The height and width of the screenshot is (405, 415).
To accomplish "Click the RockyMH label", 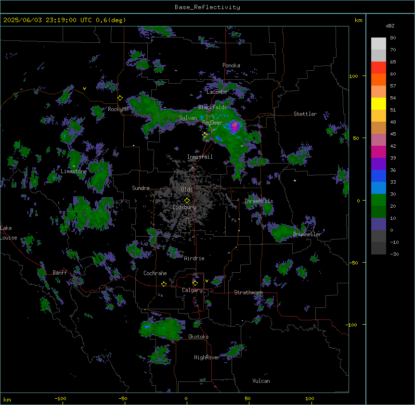I will (118, 109).
